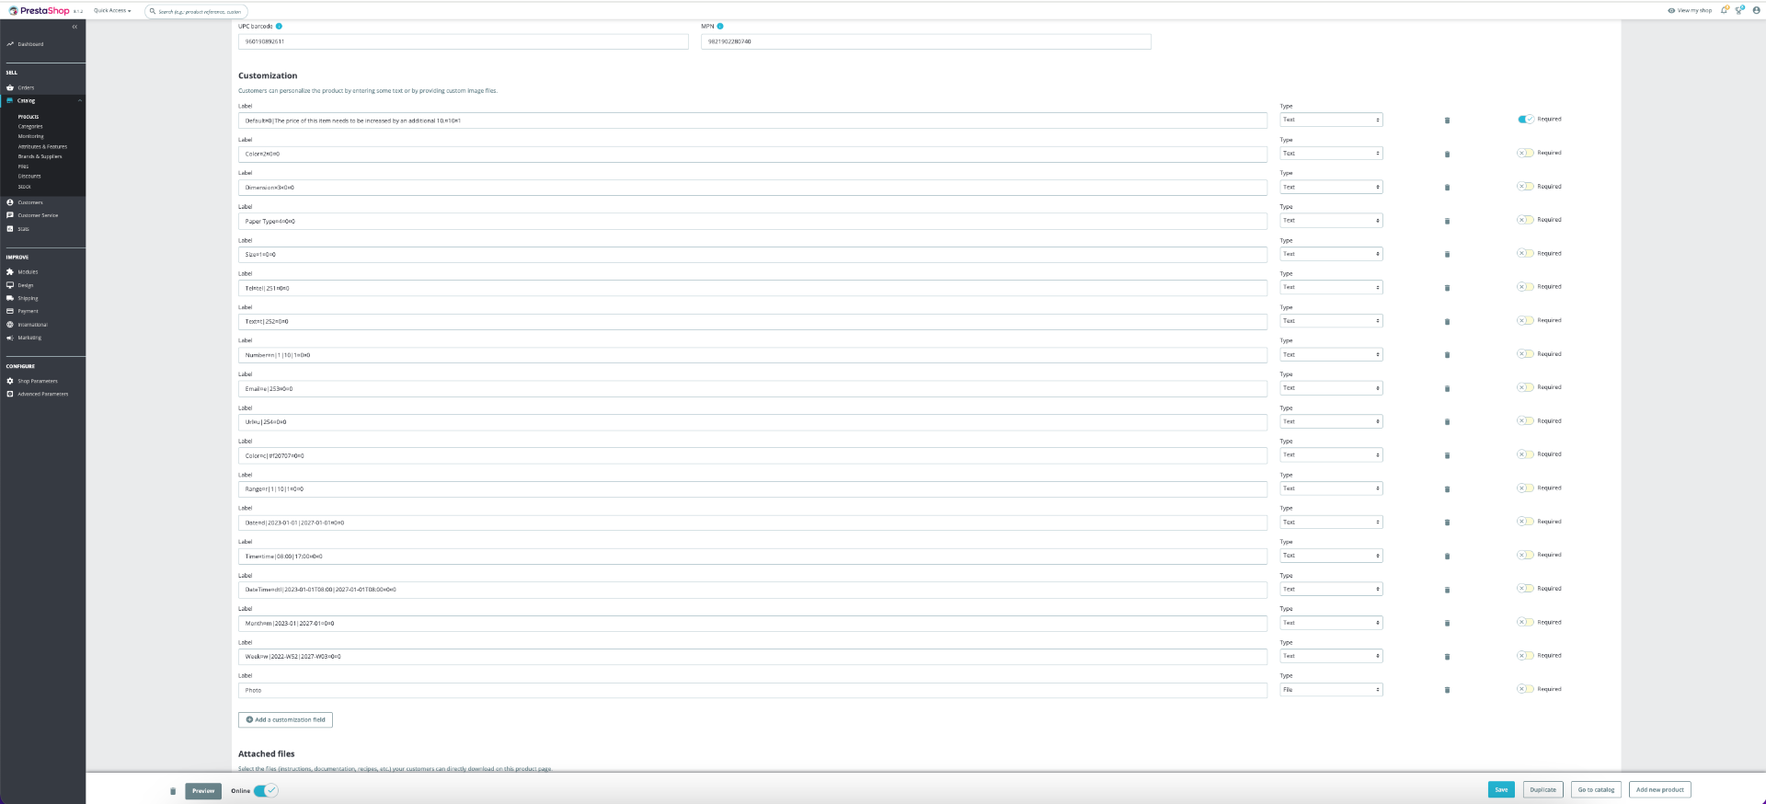
Task: Click the Duplicate button
Action: tap(1542, 790)
